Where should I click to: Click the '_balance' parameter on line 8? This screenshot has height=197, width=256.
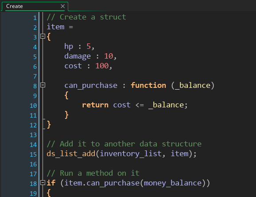pyautogui.click(x=193, y=85)
